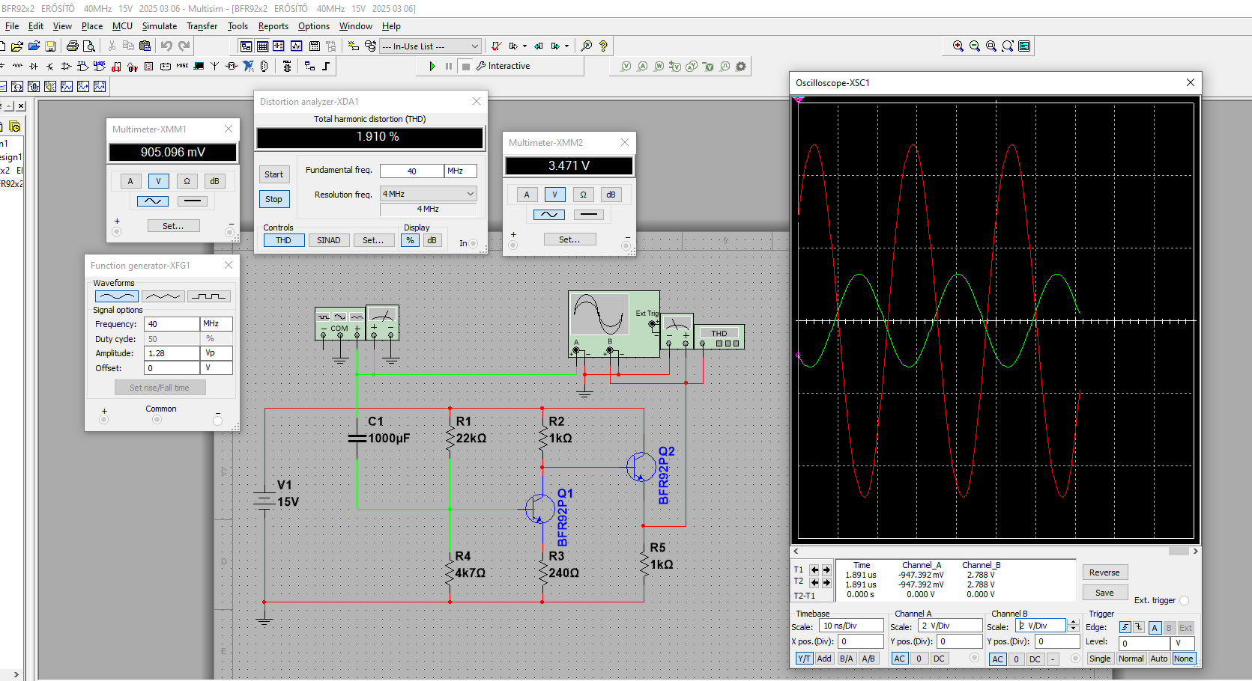Open the Grapher icon in the toolbar

[297, 46]
